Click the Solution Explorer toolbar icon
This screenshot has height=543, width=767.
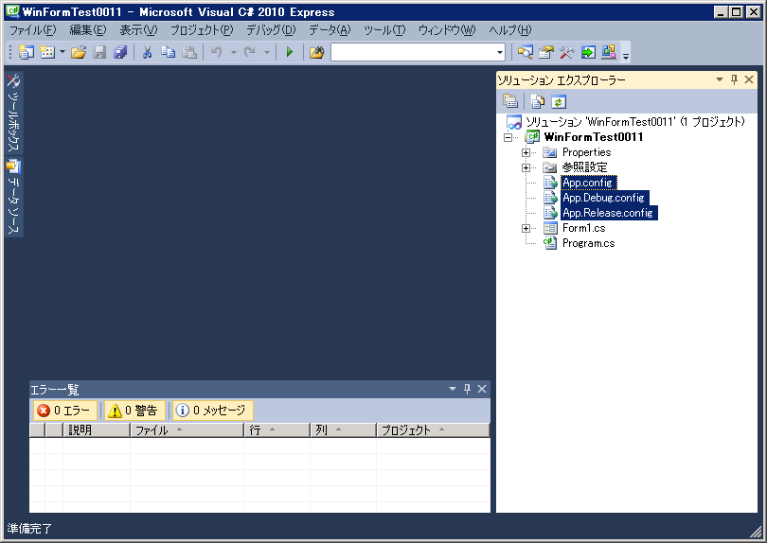click(x=526, y=52)
